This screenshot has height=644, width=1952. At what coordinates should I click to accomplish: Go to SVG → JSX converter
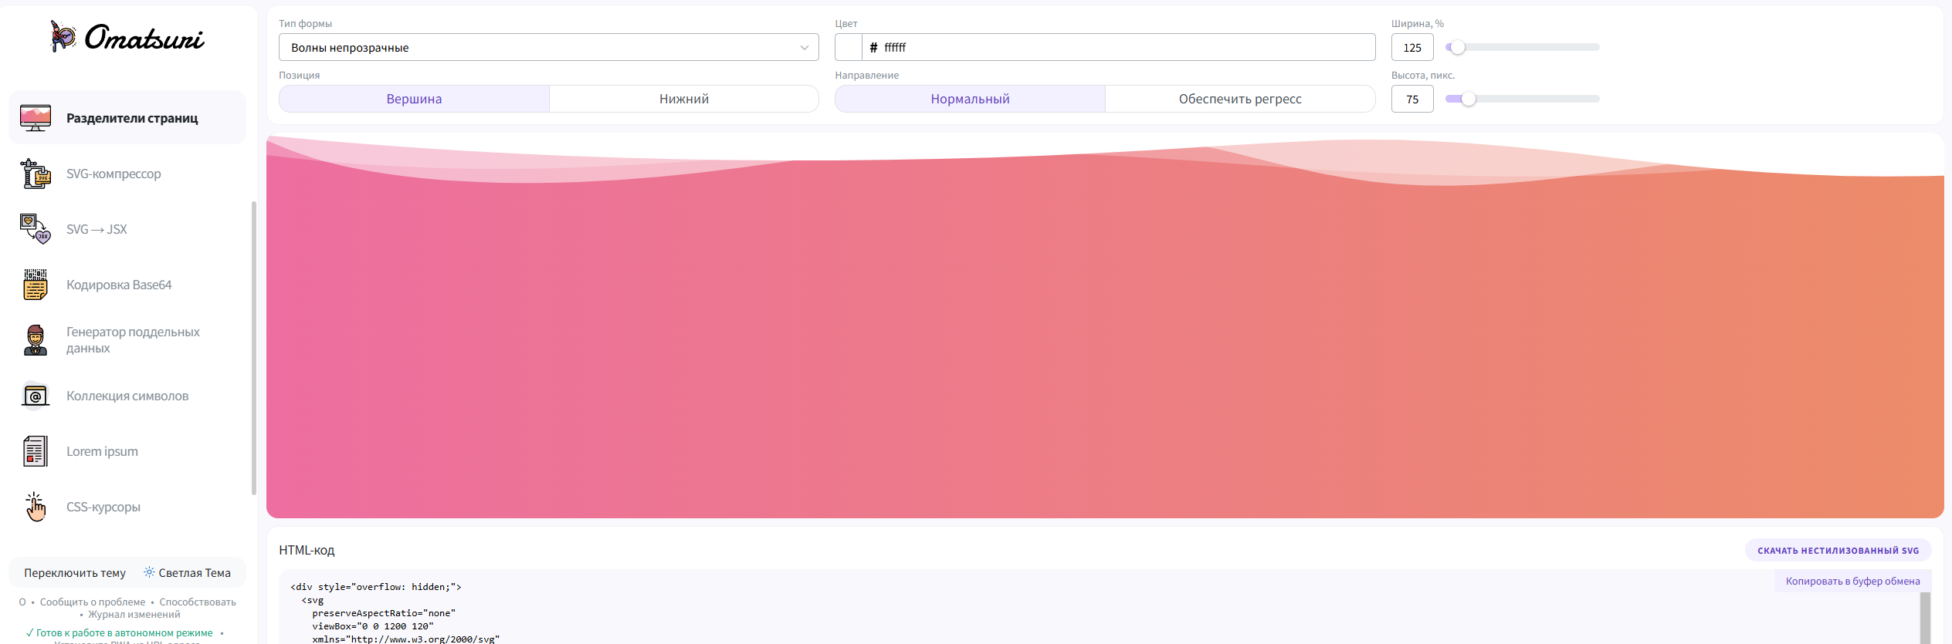click(127, 229)
